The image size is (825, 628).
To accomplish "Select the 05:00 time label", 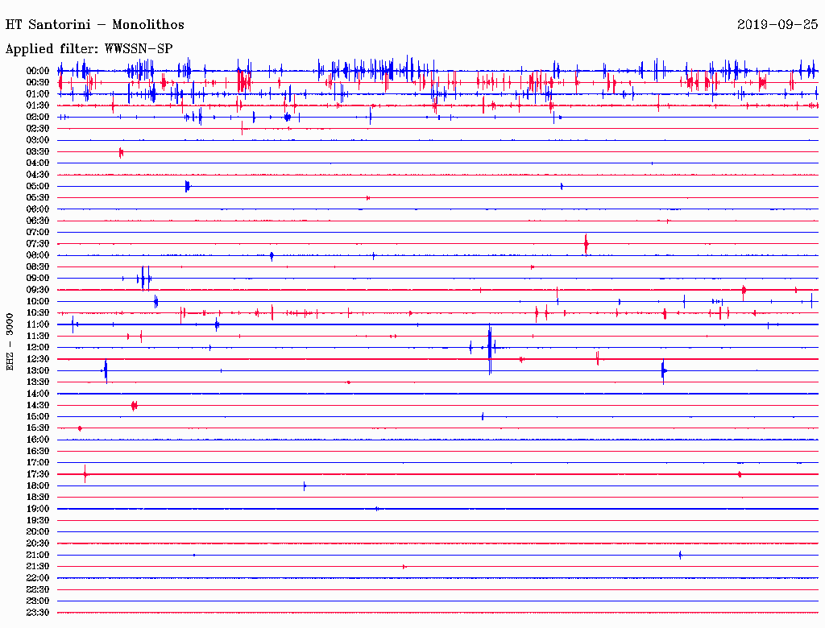I will point(38,186).
